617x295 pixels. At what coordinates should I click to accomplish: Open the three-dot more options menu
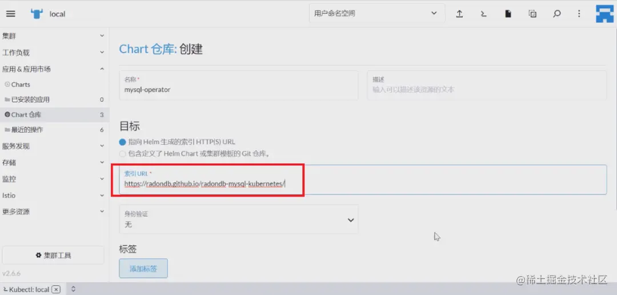(579, 14)
